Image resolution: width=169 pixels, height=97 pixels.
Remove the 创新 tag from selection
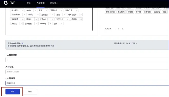62,24
